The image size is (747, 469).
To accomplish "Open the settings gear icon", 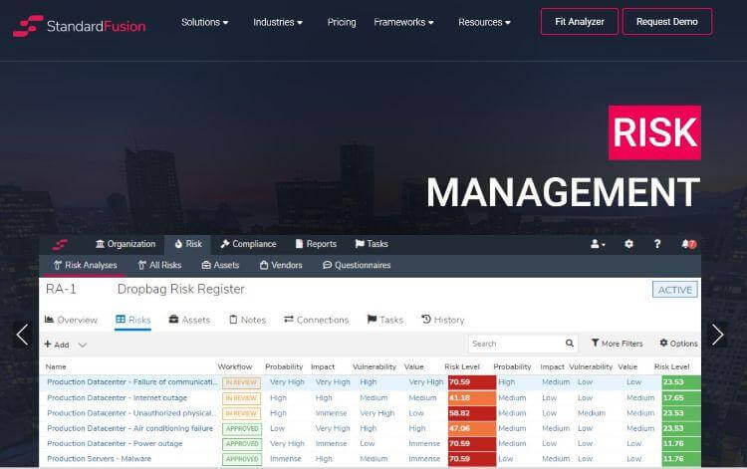I will tap(628, 244).
